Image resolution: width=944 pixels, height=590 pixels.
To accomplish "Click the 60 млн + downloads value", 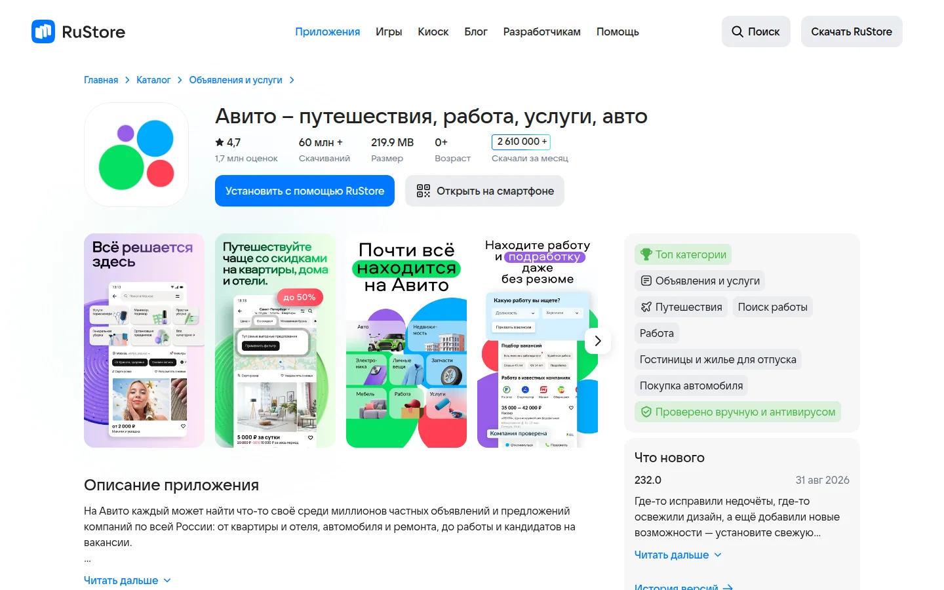I will click(x=321, y=142).
